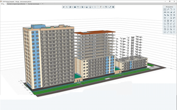
Task: Close the Бытовая канализация tab
Action: 40,4
